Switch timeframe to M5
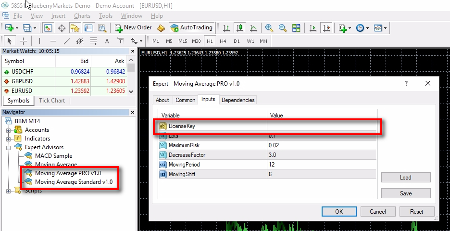The height and width of the screenshot is (231, 450). (169, 41)
